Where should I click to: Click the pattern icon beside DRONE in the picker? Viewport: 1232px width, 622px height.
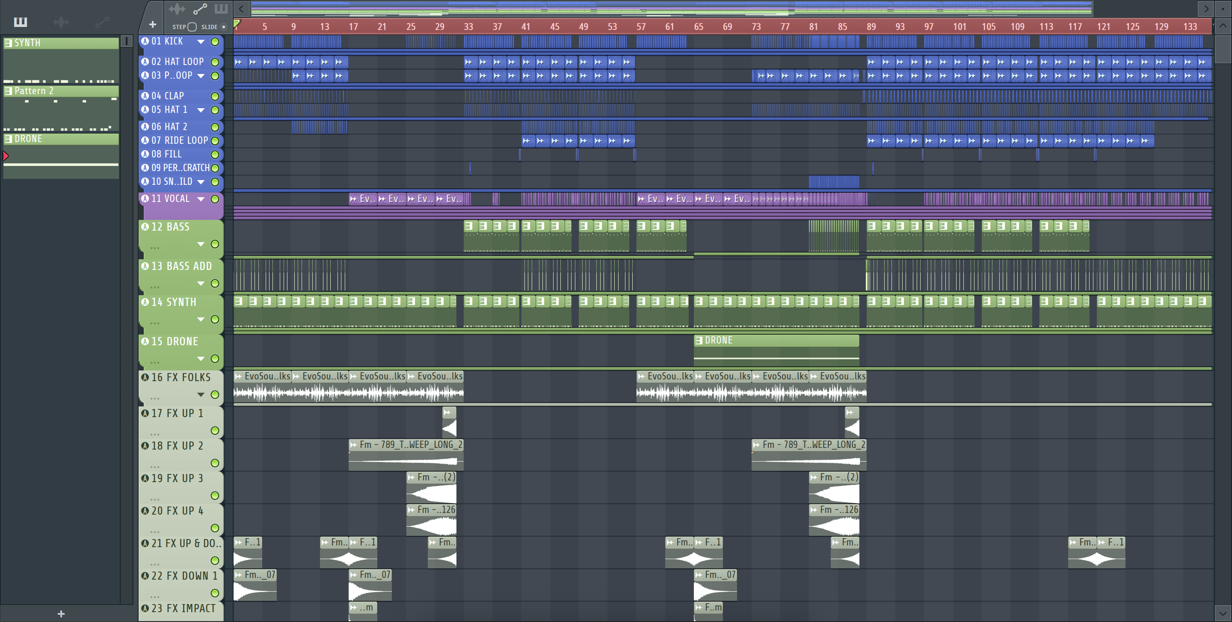8,139
